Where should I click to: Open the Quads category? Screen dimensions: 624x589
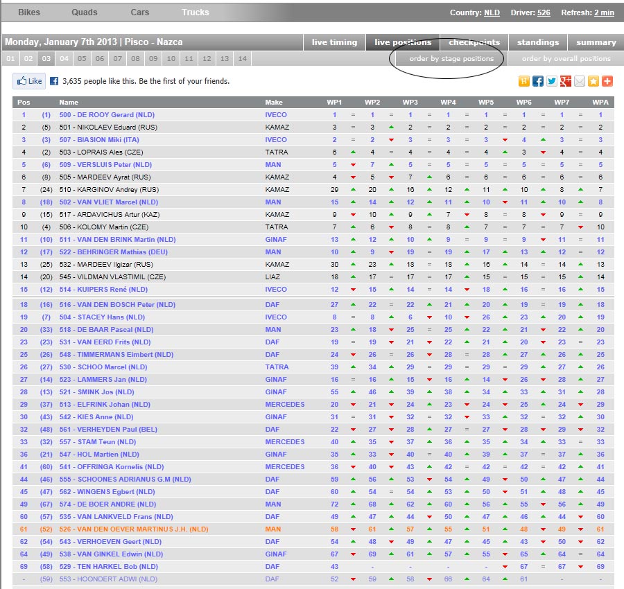point(85,12)
